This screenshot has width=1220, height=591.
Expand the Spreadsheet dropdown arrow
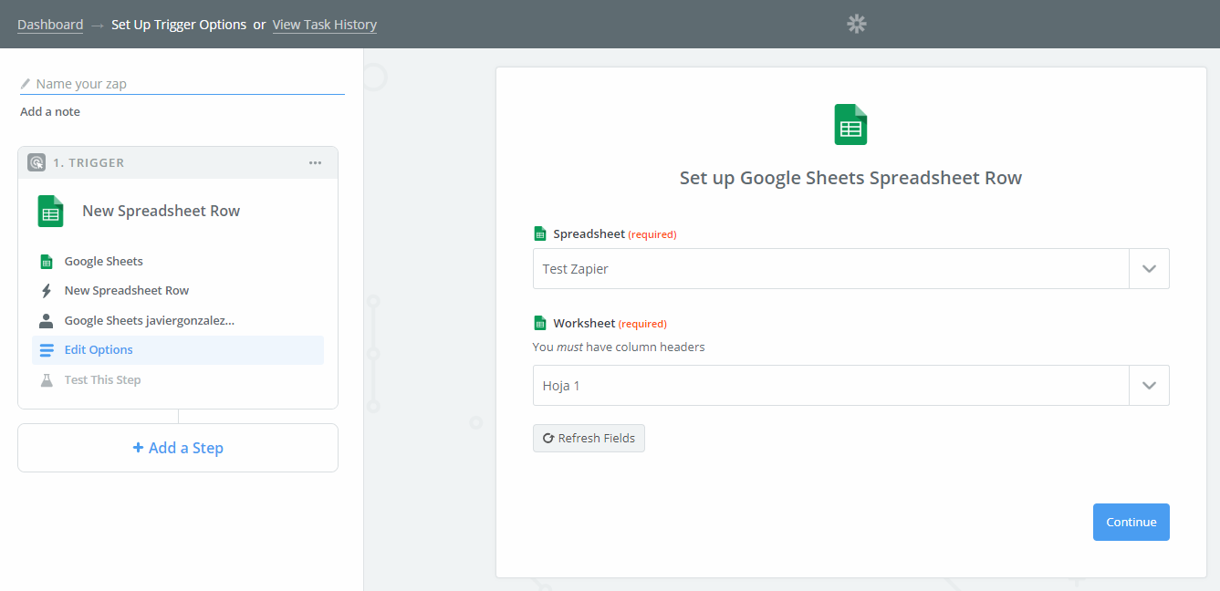(1149, 269)
